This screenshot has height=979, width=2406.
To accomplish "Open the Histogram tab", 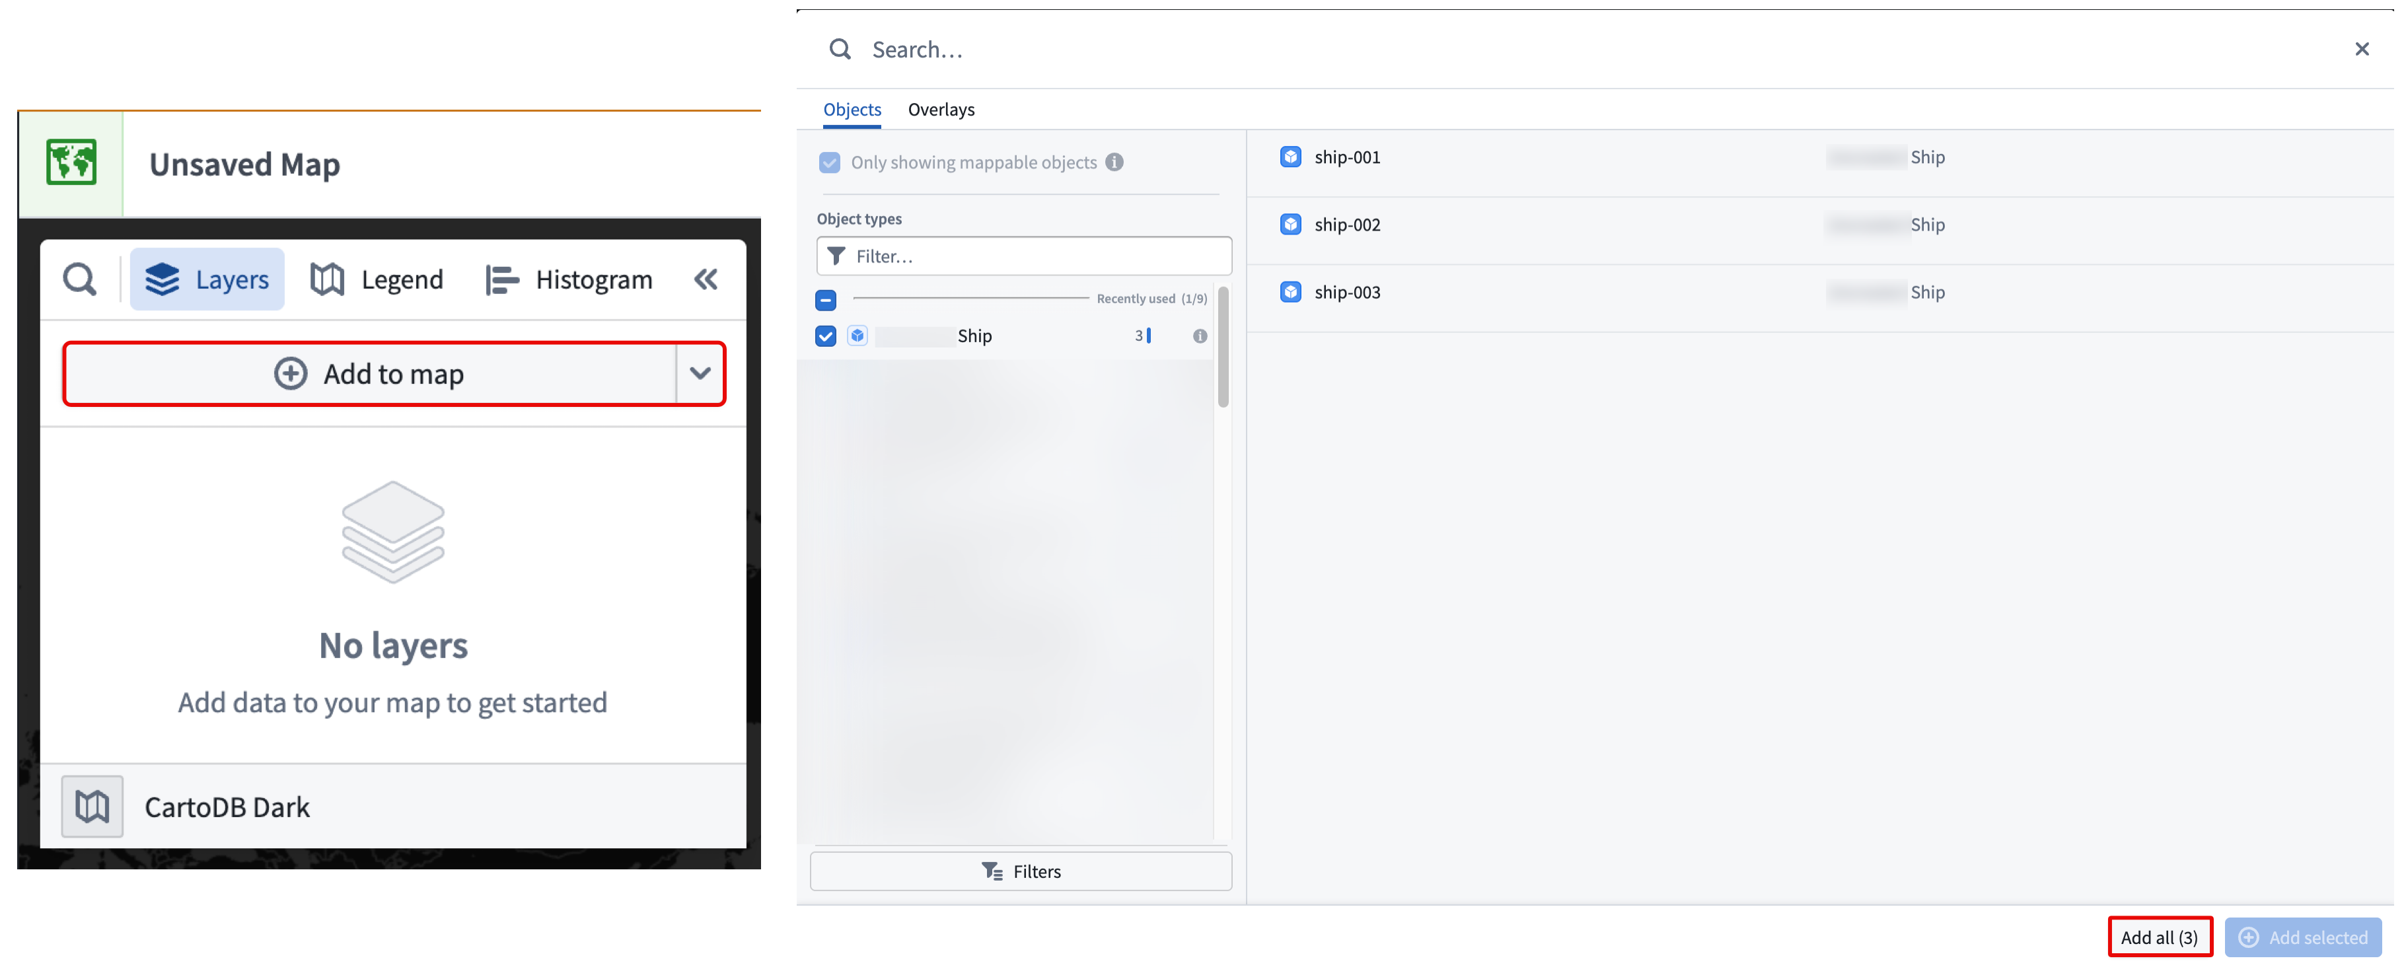I will tap(569, 279).
